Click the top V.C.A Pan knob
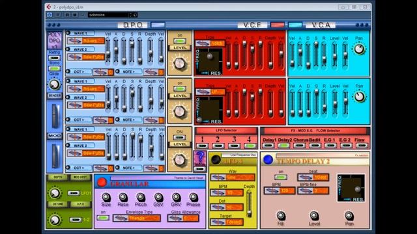The width and height of the screenshot is (417, 234). point(359,49)
